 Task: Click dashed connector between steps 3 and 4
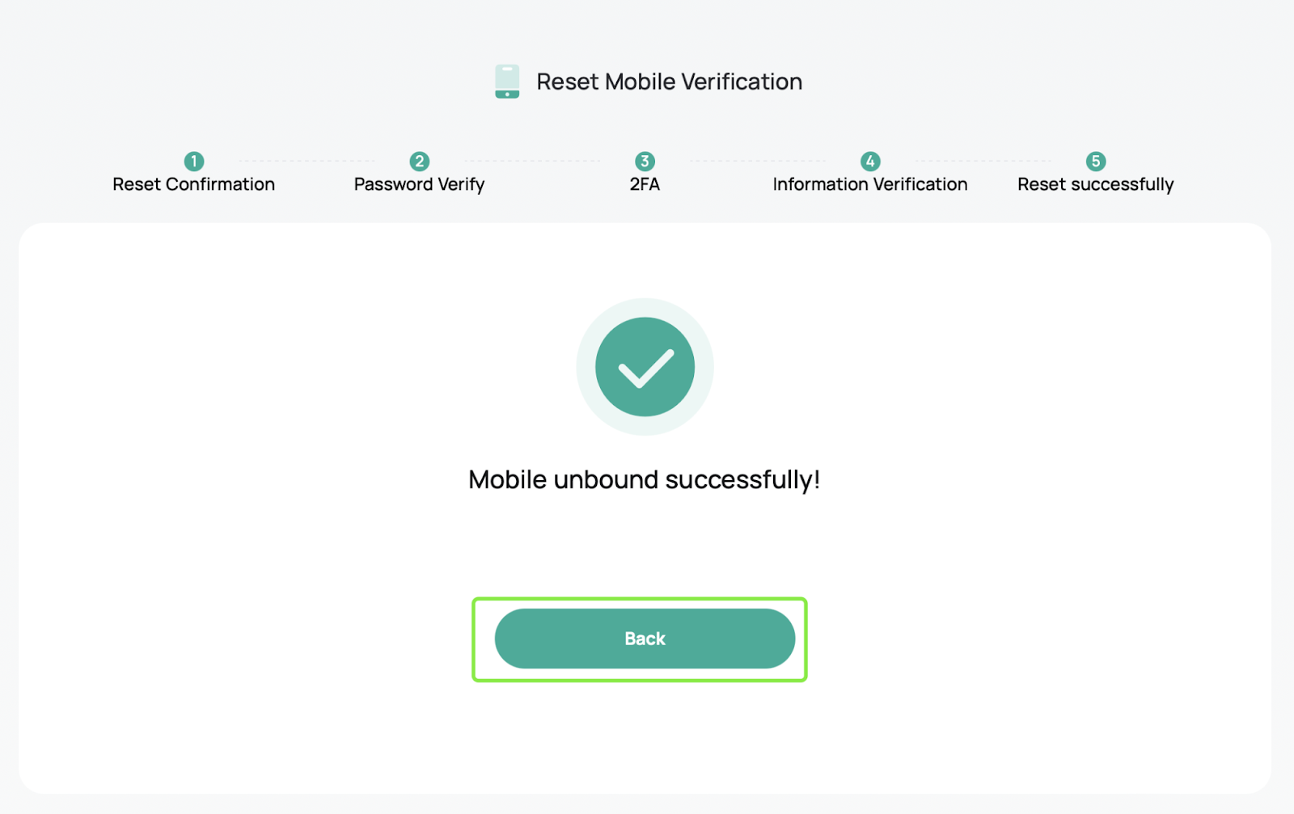(x=758, y=161)
